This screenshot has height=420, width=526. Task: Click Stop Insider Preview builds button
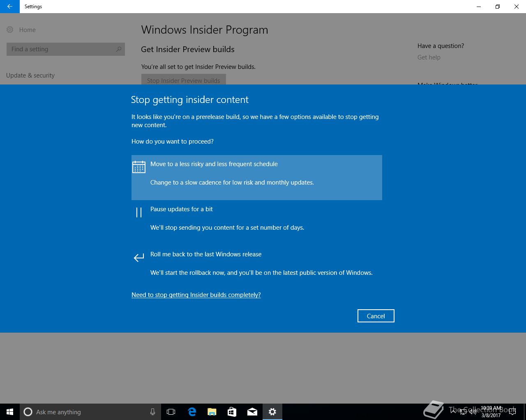pyautogui.click(x=183, y=80)
